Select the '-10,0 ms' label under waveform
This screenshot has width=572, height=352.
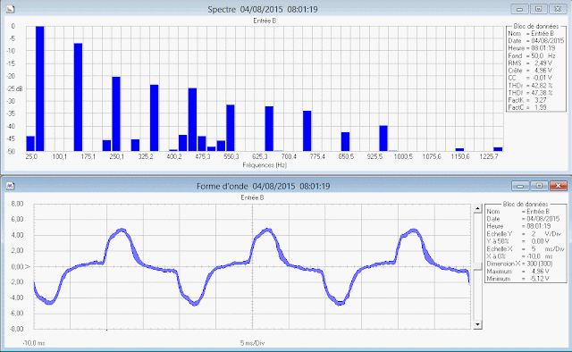34,343
